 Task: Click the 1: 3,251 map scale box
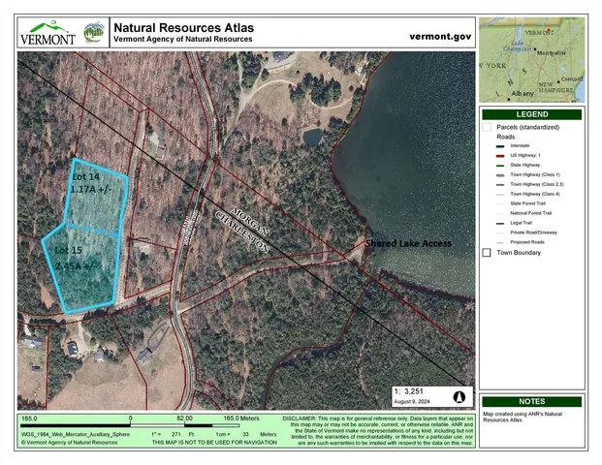(422, 397)
